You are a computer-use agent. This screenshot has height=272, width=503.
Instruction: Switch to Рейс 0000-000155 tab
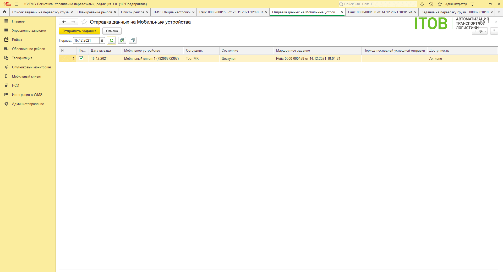[231, 12]
